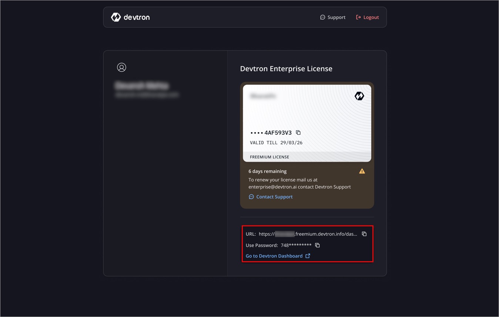499x317 pixels.
Task: Go to Devtron Dashboard link
Action: tap(274, 256)
